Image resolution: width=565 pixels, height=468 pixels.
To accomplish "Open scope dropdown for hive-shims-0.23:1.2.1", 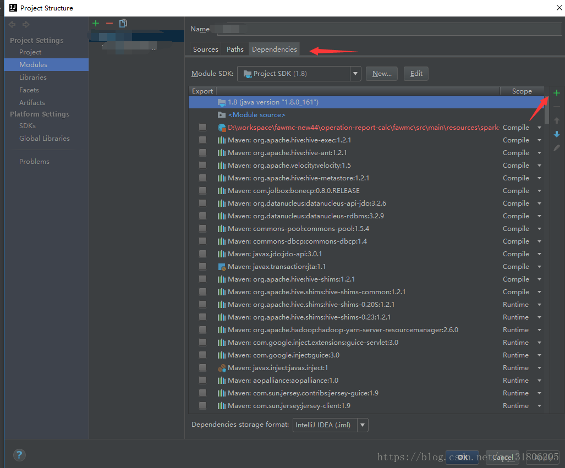I will click(539, 317).
